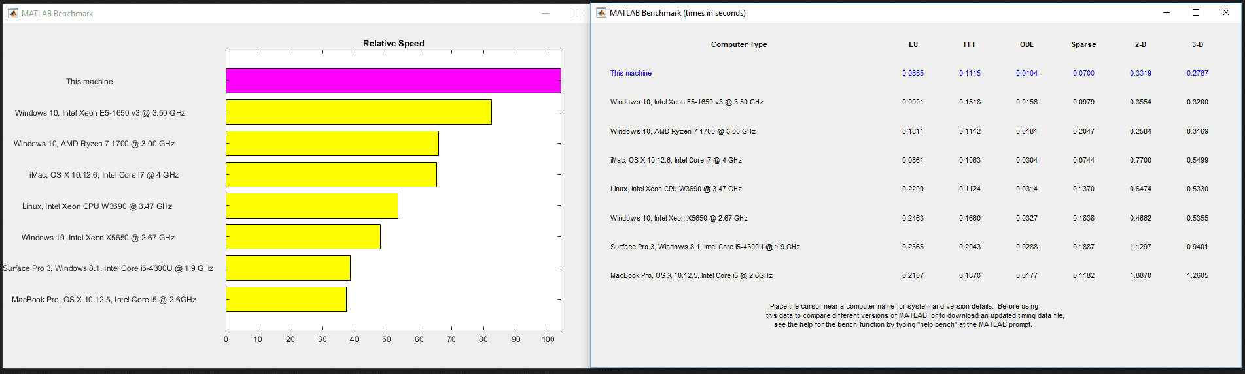1245x374 pixels.
Task: Click 'This machine' label in the chart
Action: pos(90,82)
